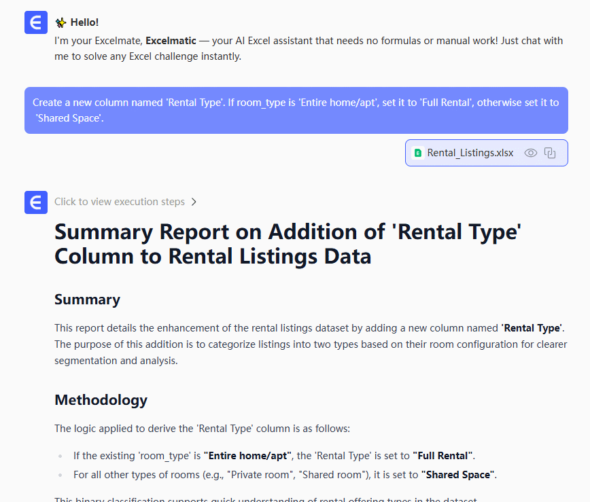
Task: Click the Excelmatic avatar next to Hello greeting
Action: [36, 22]
